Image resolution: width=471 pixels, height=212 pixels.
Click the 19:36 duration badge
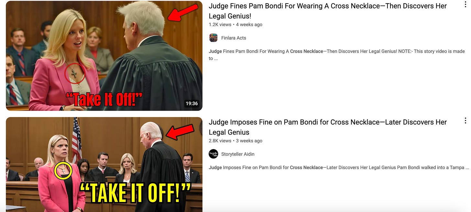pos(192,104)
